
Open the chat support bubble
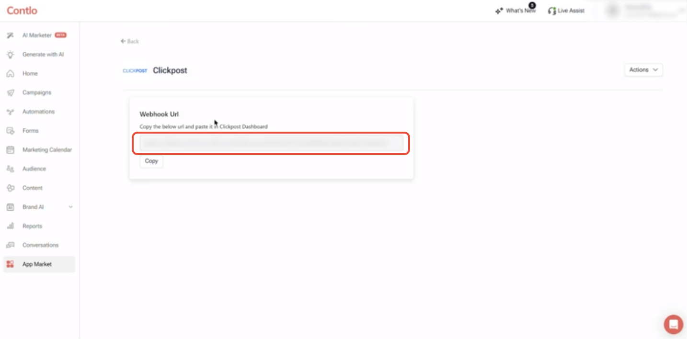click(x=674, y=324)
